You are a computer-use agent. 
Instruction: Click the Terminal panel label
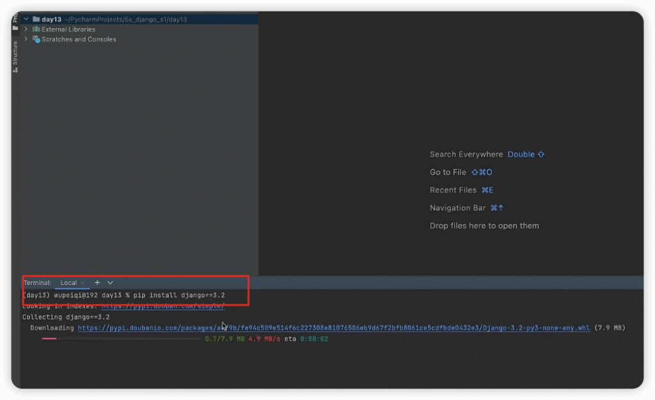(37, 282)
